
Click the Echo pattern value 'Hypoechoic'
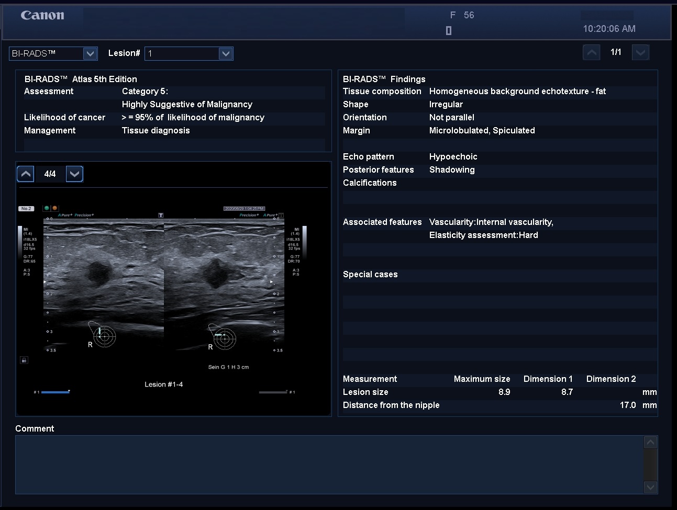pos(453,156)
